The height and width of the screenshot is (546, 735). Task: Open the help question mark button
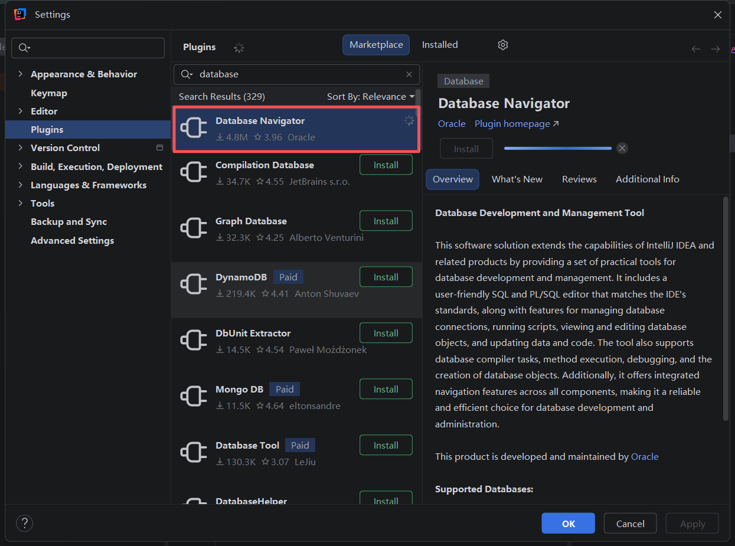point(24,523)
